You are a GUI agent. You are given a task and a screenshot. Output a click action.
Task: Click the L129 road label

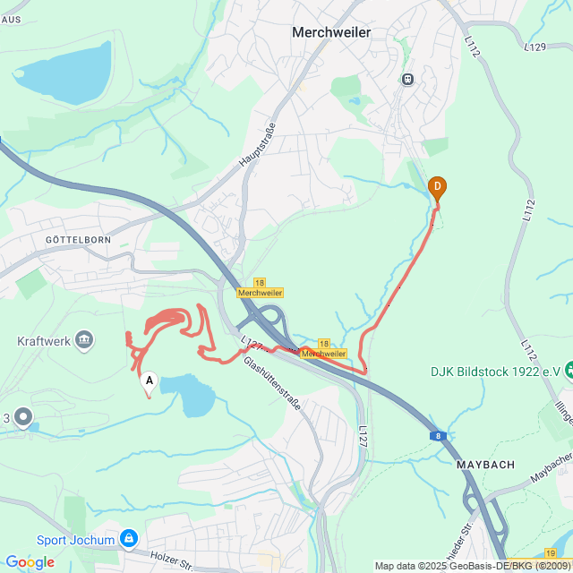point(535,47)
